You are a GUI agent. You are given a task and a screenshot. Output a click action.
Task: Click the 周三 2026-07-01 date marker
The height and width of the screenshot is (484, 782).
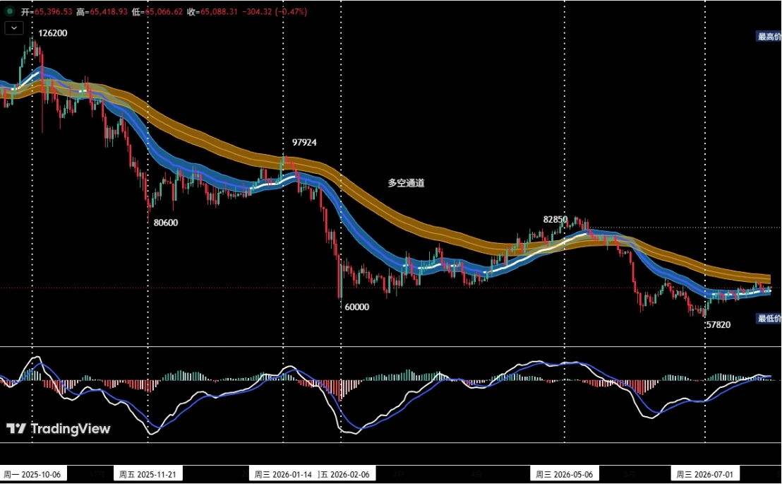(x=704, y=474)
